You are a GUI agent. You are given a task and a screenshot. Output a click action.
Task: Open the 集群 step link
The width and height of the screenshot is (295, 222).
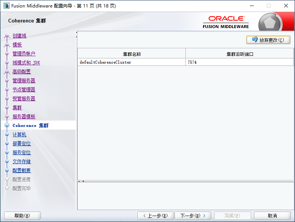[x=17, y=108]
